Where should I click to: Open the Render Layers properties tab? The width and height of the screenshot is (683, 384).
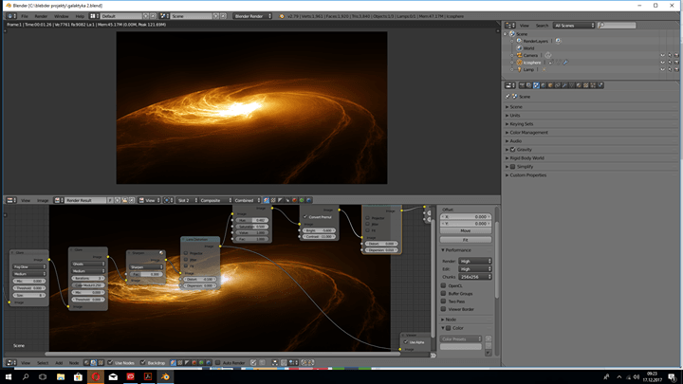click(528, 85)
